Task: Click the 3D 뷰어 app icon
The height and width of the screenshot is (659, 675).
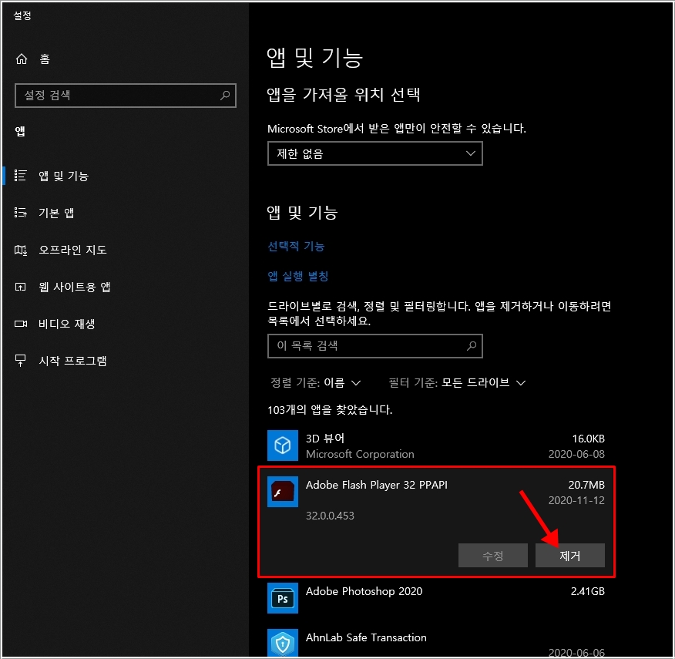Action: pos(282,445)
